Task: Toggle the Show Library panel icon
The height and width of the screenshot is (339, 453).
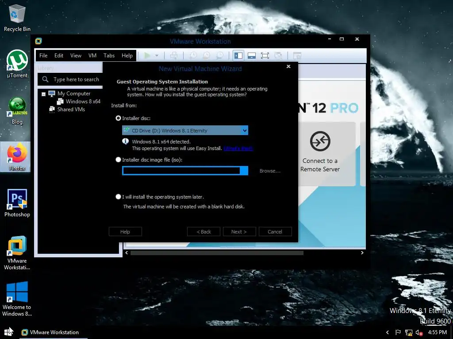Action: coord(238,55)
